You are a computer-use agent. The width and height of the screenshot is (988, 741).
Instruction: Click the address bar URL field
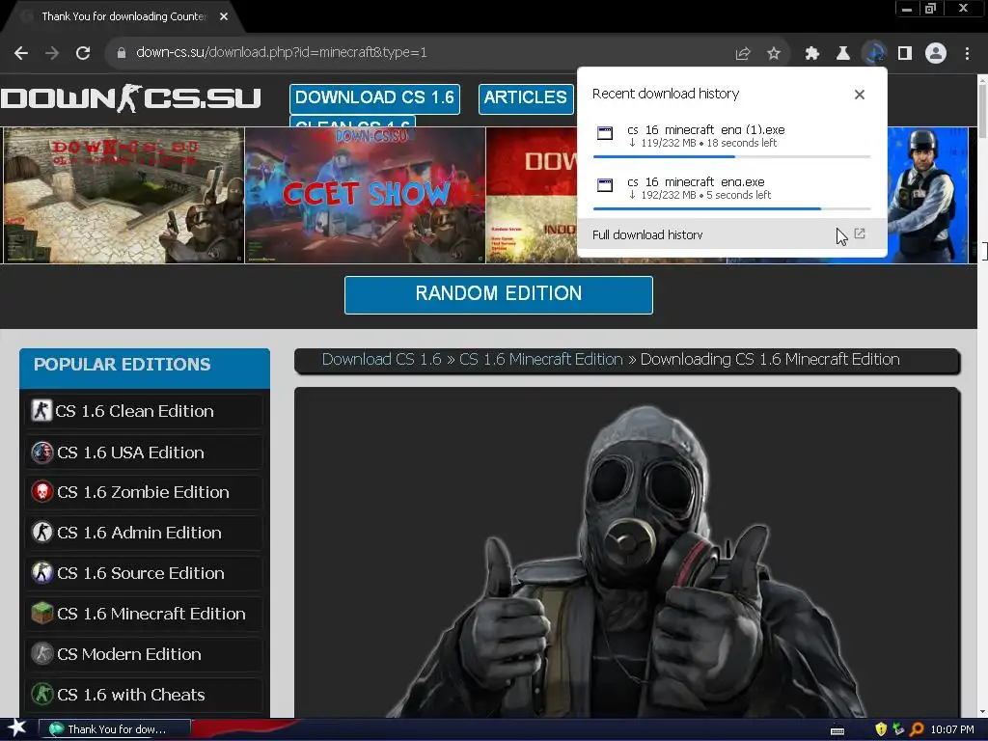[x=416, y=53]
